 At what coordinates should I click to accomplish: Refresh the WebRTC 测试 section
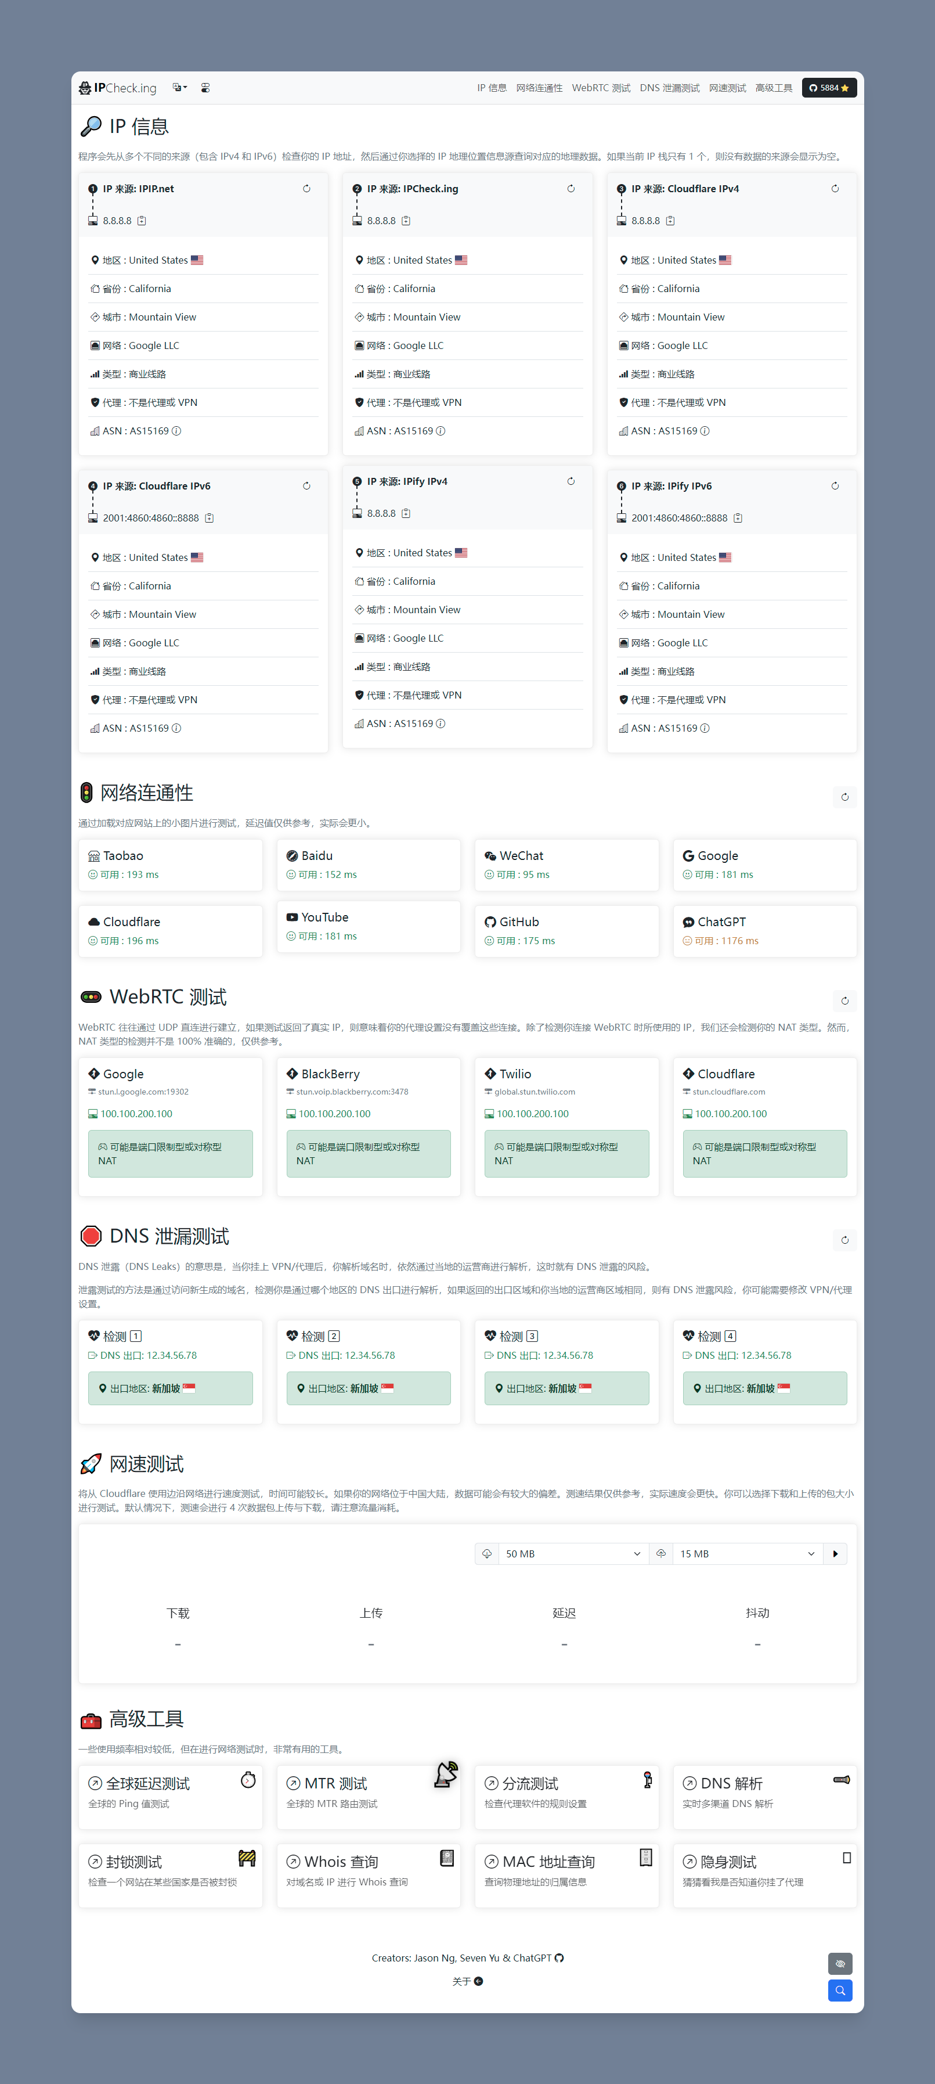(x=844, y=1000)
